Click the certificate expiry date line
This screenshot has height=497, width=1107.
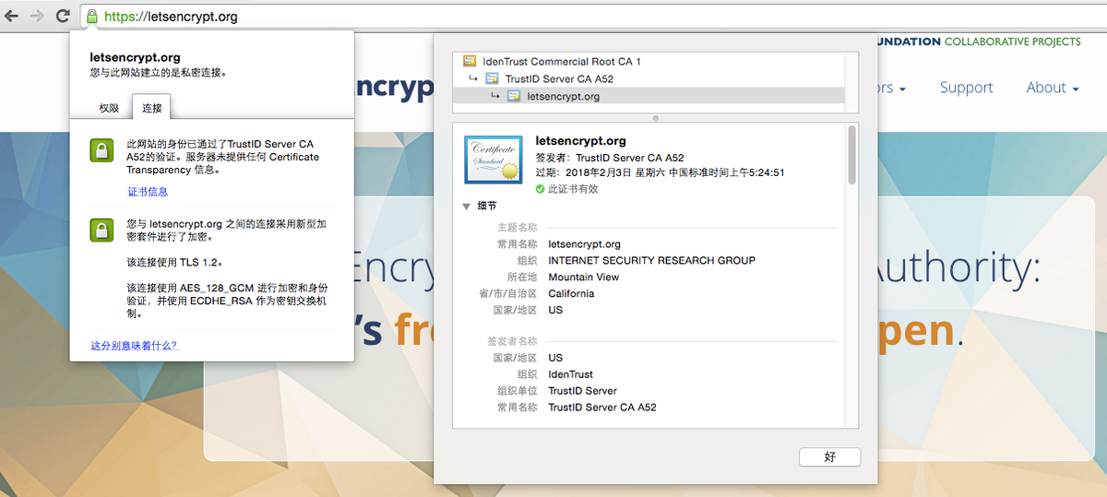coord(660,172)
